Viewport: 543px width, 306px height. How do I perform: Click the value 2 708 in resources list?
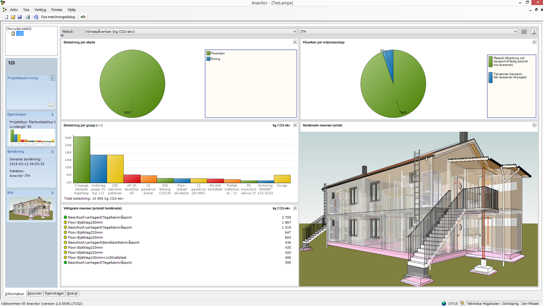[286, 217]
